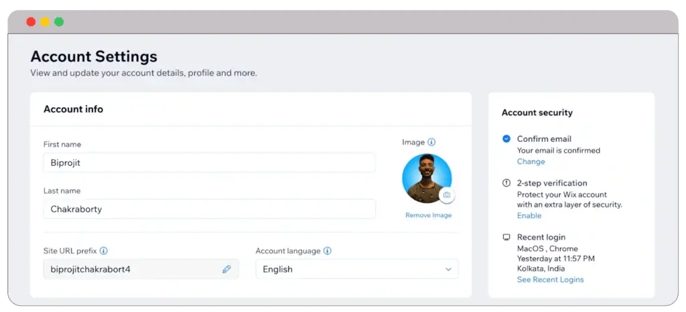Open See Recent Logins link

coord(550,279)
